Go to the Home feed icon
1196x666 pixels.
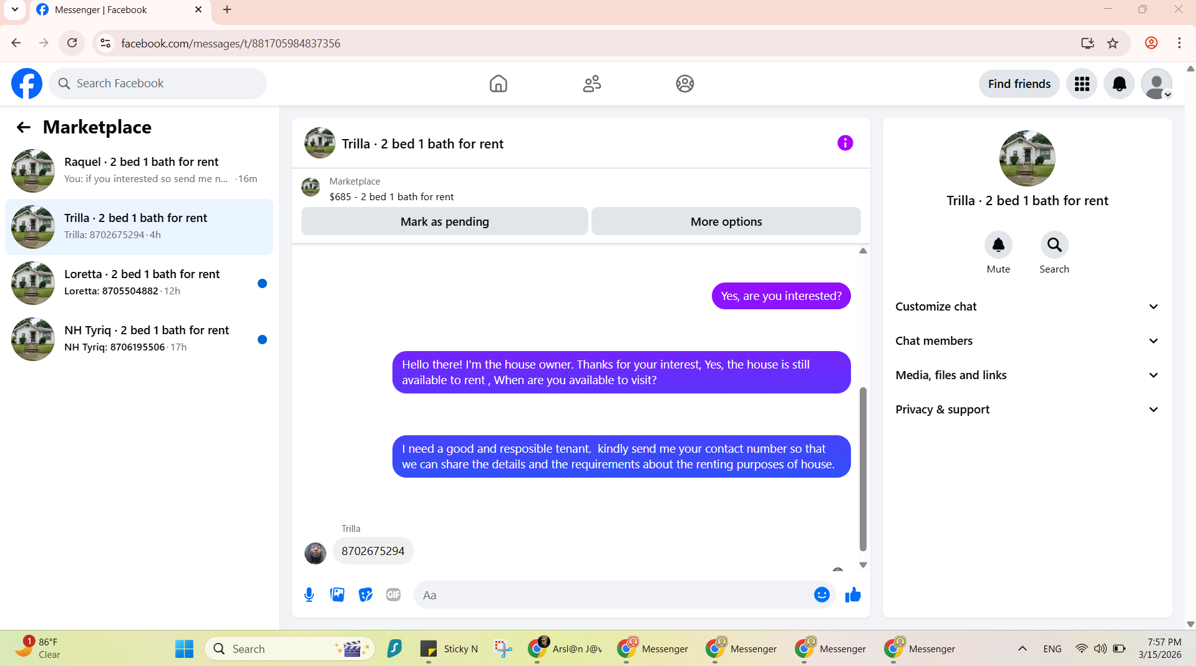(498, 84)
